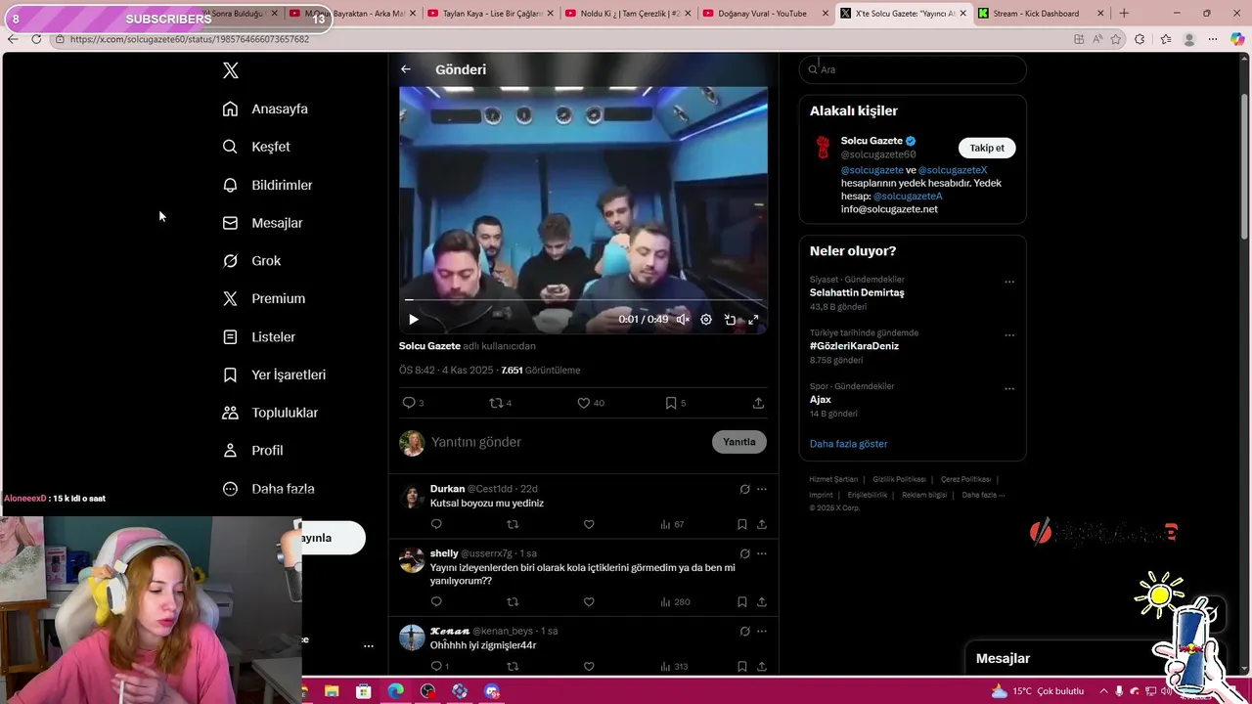
Task: View analytics of Durkan's reply (67)
Action: pos(672,524)
